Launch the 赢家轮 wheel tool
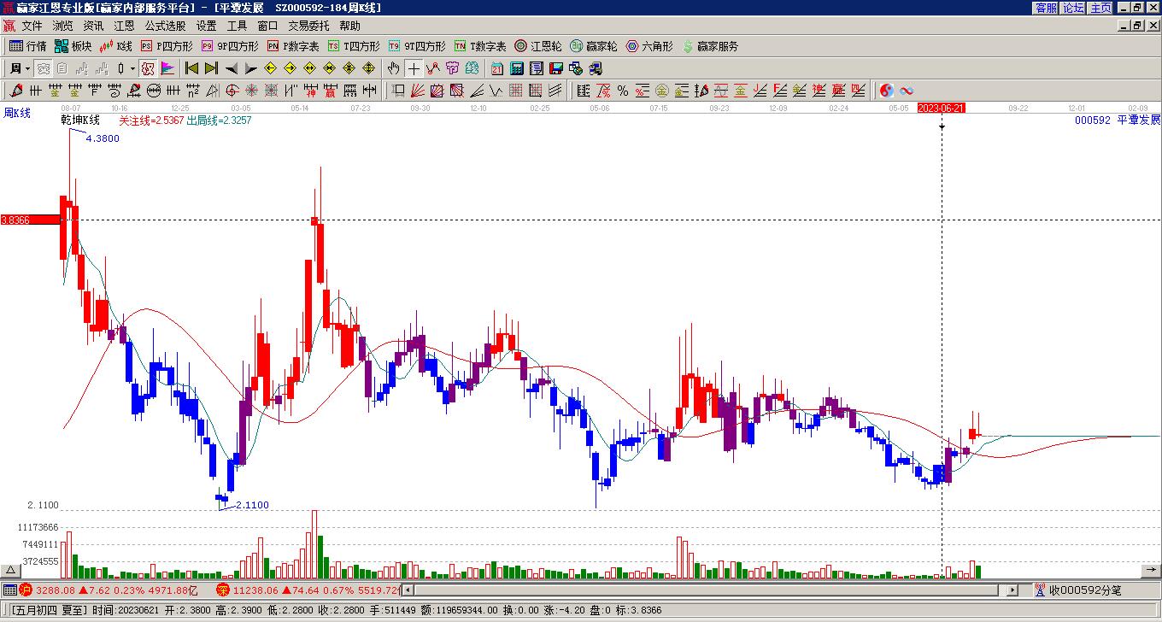The image size is (1162, 622). point(593,46)
